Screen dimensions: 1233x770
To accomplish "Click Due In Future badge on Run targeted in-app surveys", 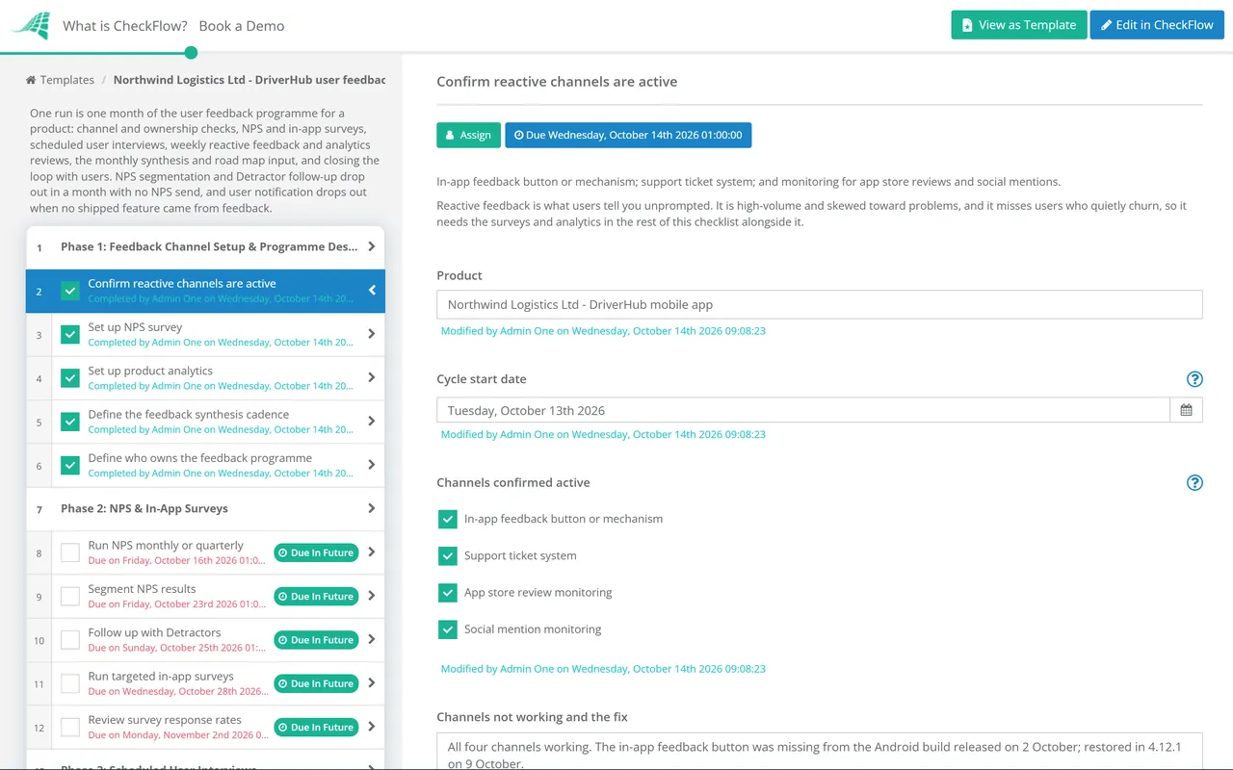I will coord(316,683).
